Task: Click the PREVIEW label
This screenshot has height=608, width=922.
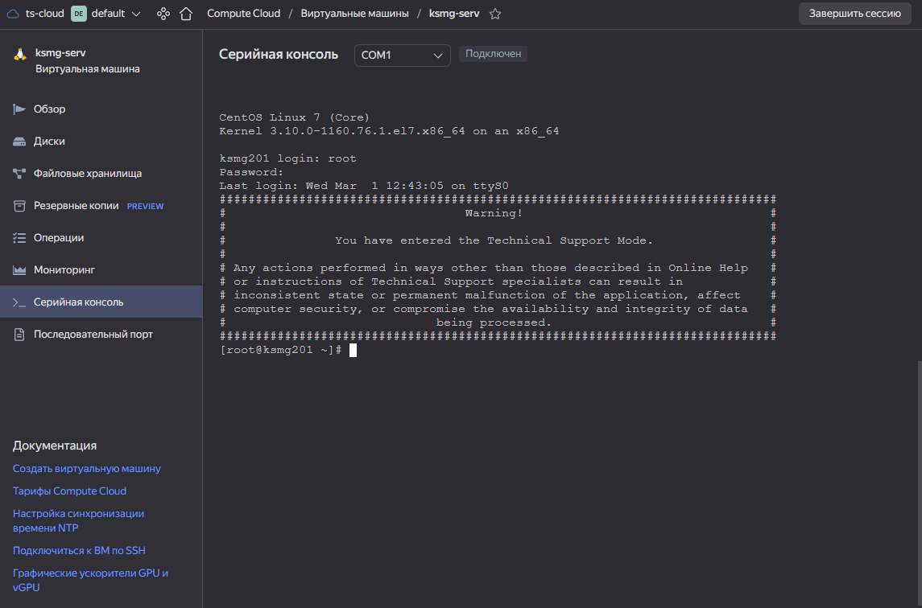Action: tap(145, 206)
